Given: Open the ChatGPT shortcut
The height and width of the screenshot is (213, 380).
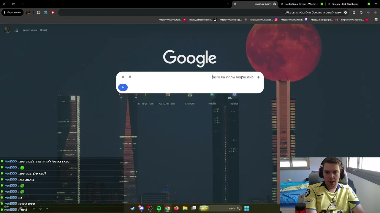Looking at the screenshot, I should pyautogui.click(x=190, y=99).
